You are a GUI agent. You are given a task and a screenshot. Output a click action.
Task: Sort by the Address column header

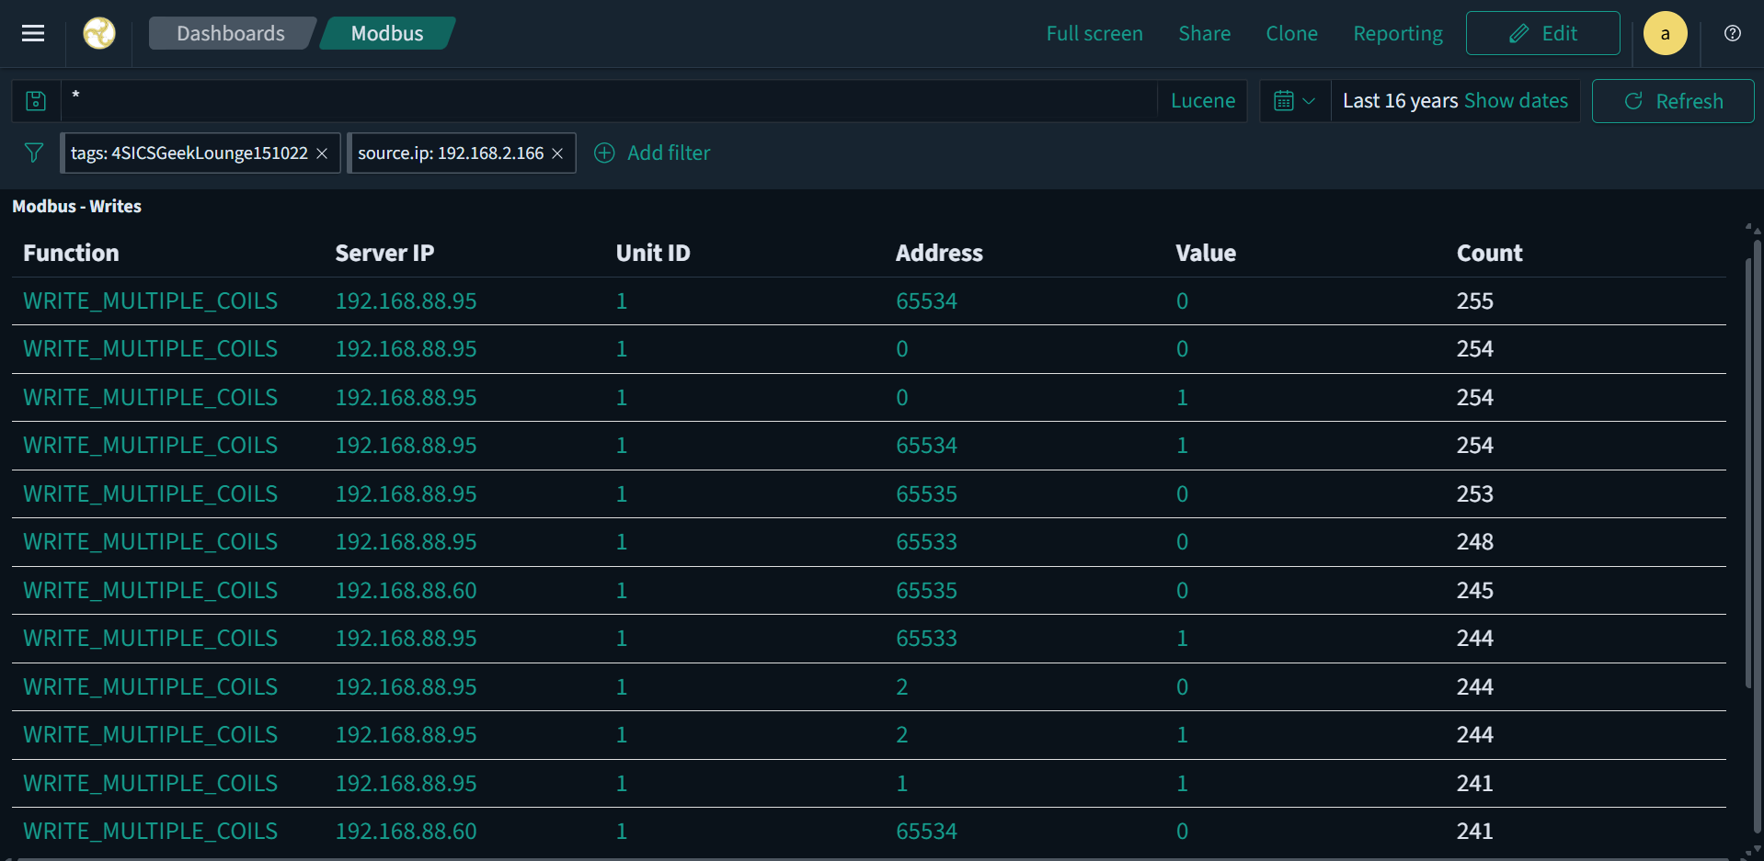pos(939,253)
